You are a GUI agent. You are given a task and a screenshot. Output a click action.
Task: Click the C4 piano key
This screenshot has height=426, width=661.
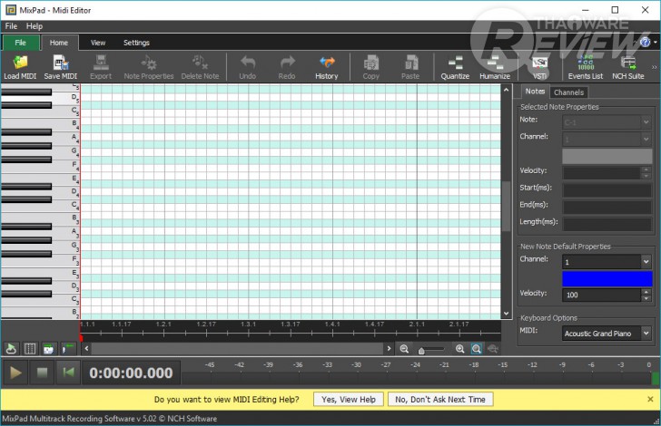click(40, 207)
